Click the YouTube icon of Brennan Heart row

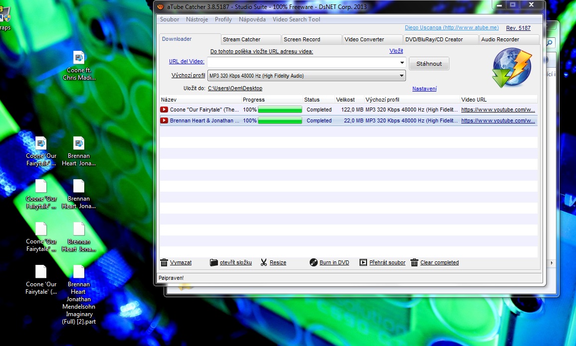pyautogui.click(x=164, y=120)
